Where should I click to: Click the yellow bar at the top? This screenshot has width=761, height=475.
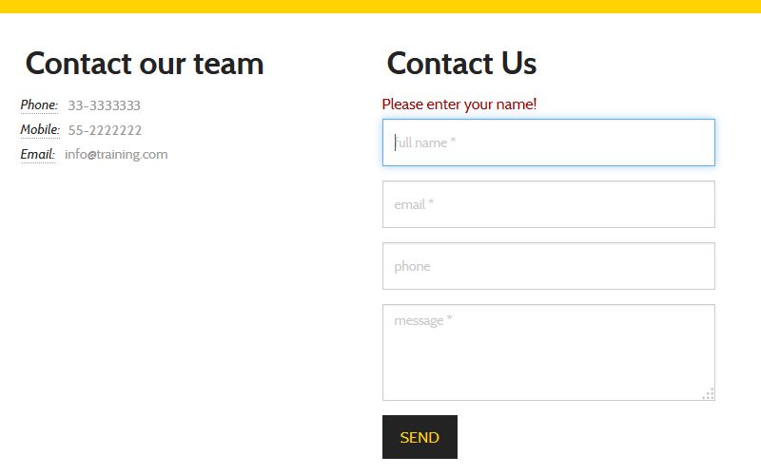point(380,7)
